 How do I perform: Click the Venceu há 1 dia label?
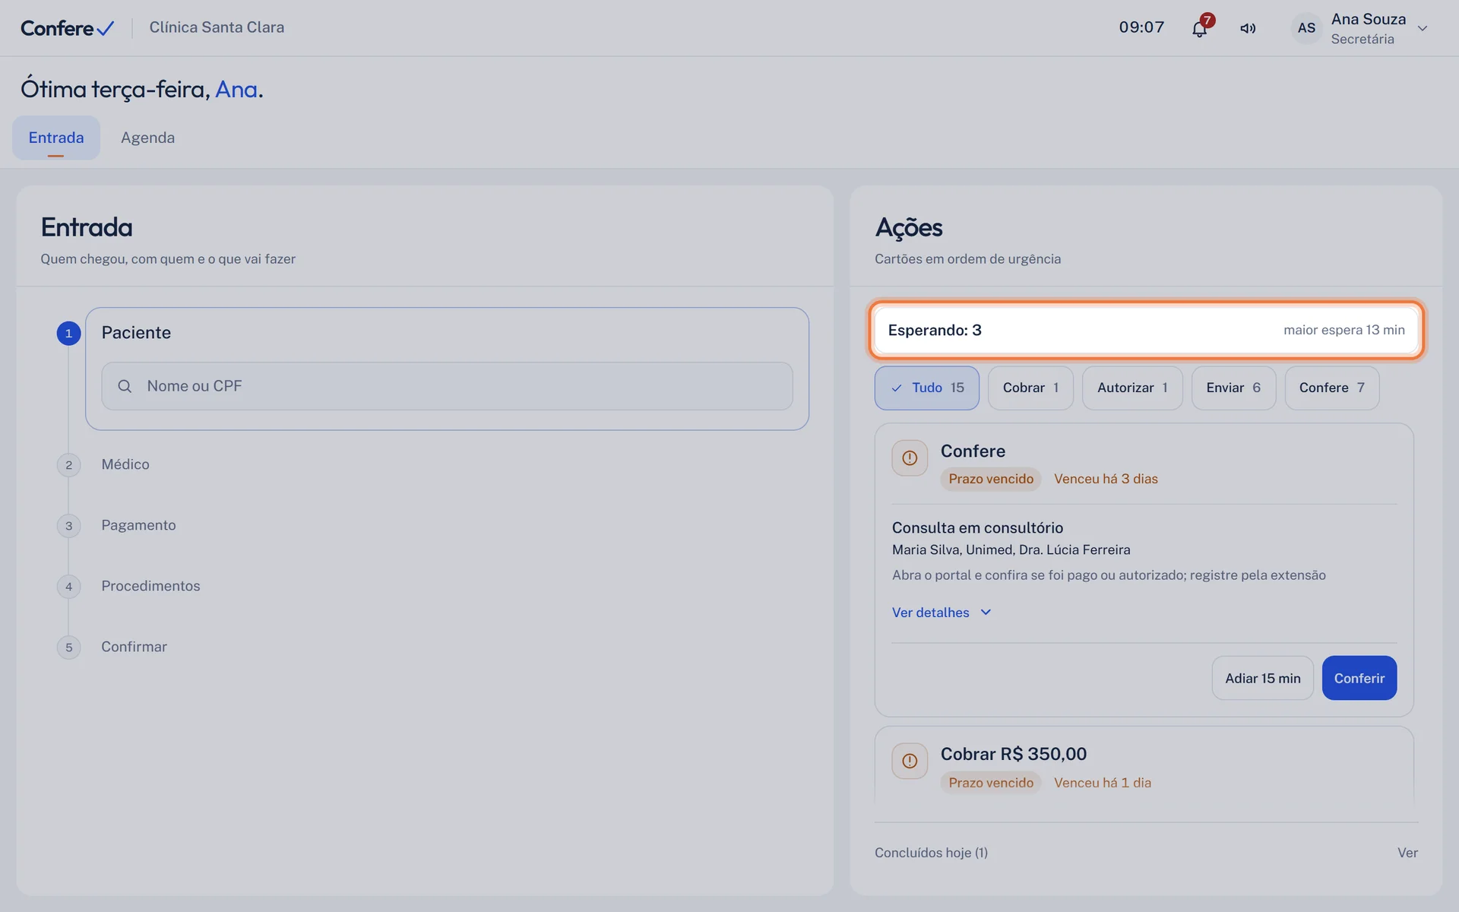(x=1102, y=783)
